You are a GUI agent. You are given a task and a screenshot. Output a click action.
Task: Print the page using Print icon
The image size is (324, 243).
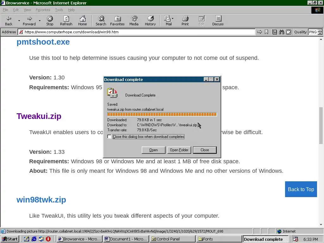click(x=185, y=21)
